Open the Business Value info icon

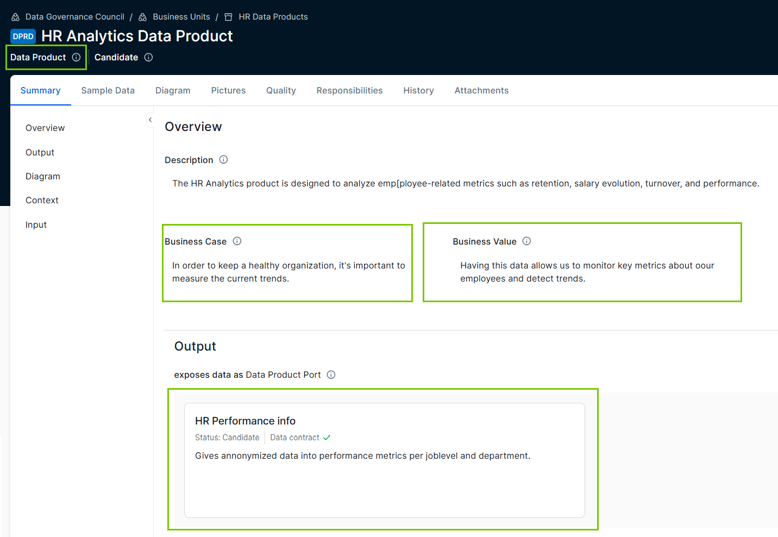pos(526,241)
